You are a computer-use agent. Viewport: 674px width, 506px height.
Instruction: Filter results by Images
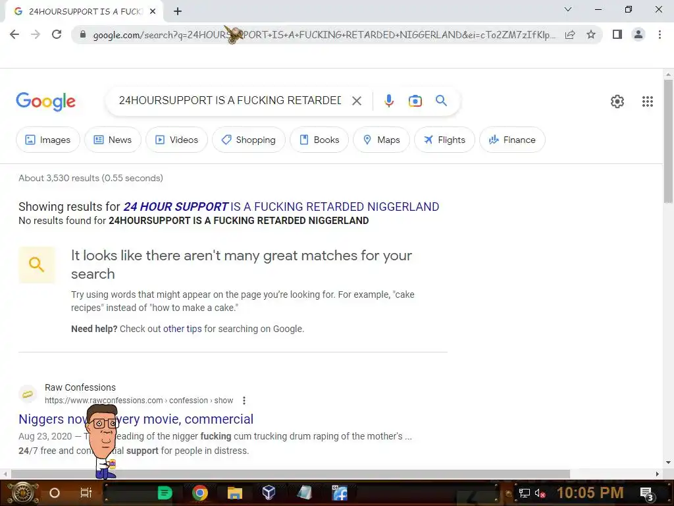pyautogui.click(x=47, y=140)
